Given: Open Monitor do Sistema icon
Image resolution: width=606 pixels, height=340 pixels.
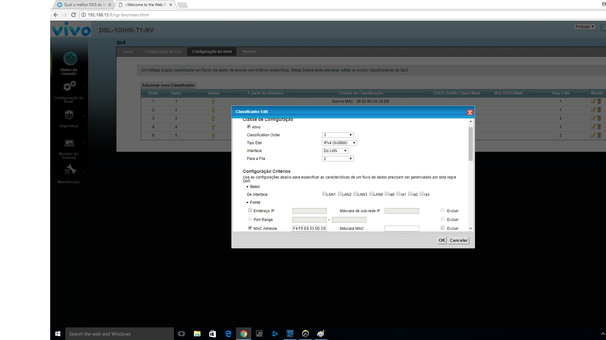Looking at the screenshot, I should [69, 143].
